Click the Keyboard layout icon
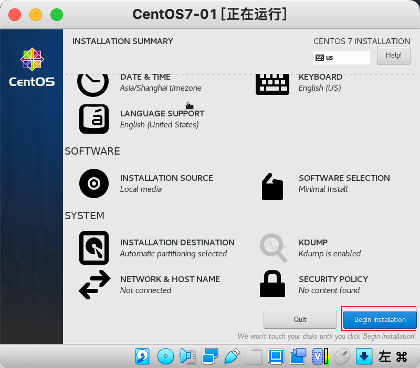The width and height of the screenshot is (420, 368). (x=272, y=84)
